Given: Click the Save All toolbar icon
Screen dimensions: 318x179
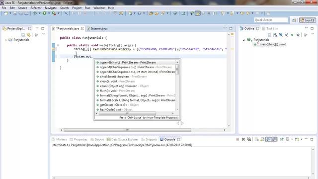Looking at the screenshot, I should (21, 13).
